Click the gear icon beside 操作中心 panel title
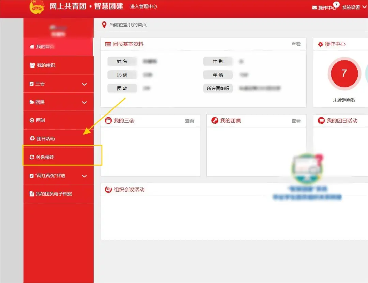368x283 pixels. click(x=320, y=44)
